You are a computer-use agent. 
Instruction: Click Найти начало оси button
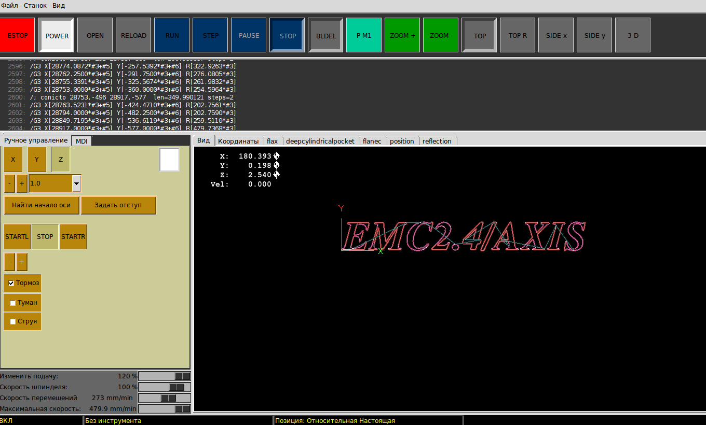pos(42,205)
